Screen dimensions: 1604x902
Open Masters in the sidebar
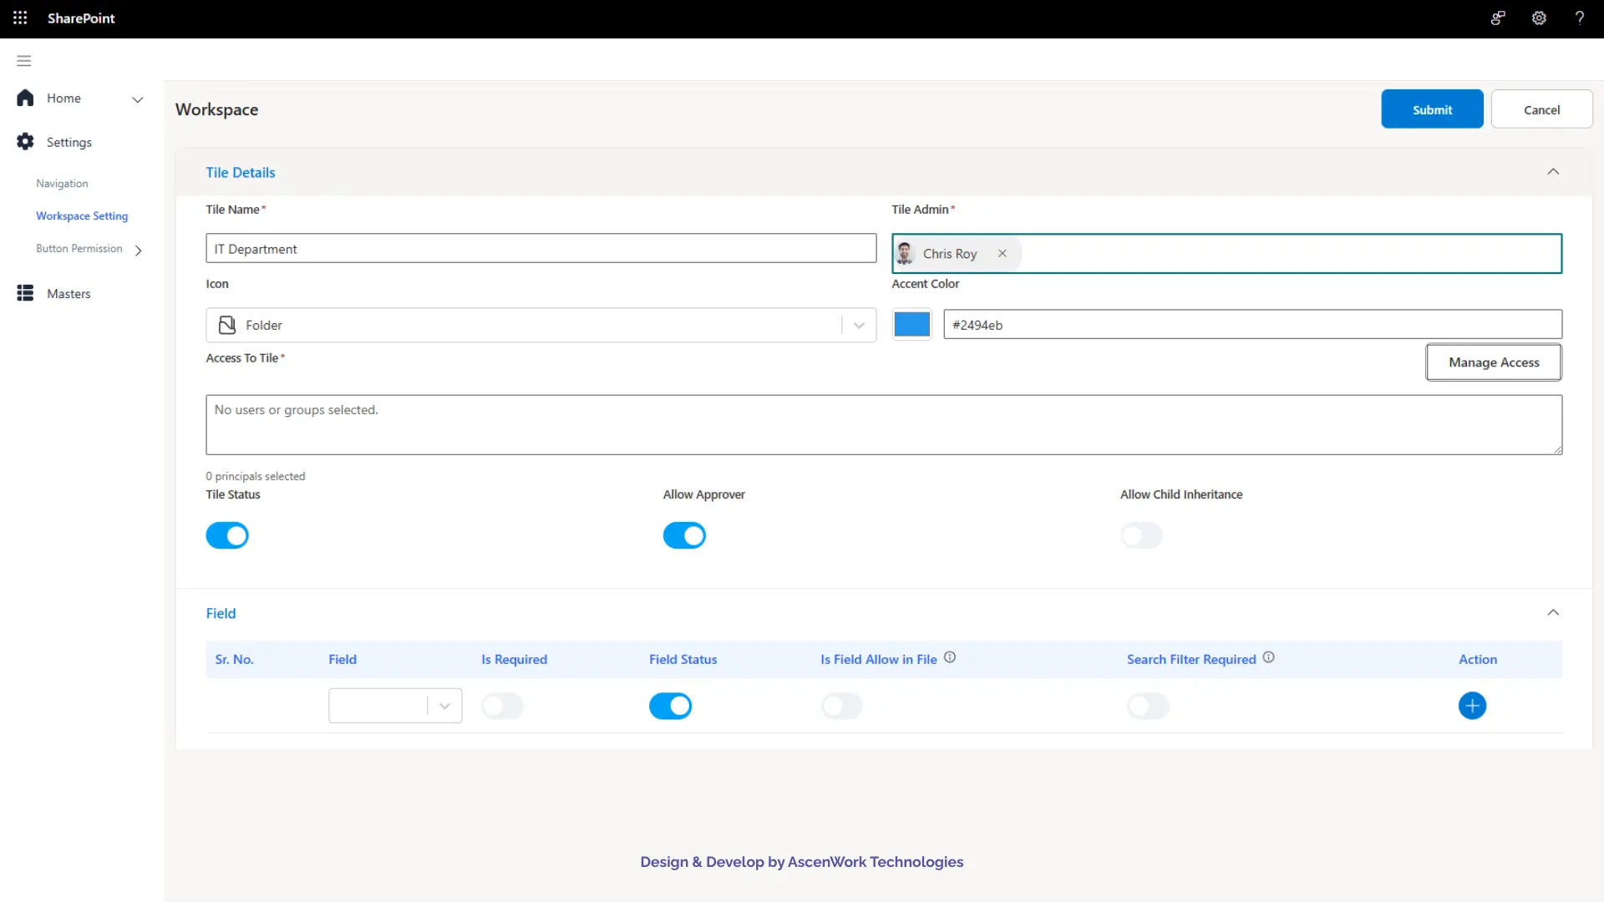tap(69, 293)
